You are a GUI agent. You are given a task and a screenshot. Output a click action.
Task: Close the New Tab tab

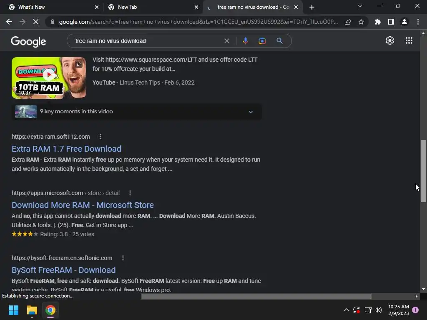[196, 7]
